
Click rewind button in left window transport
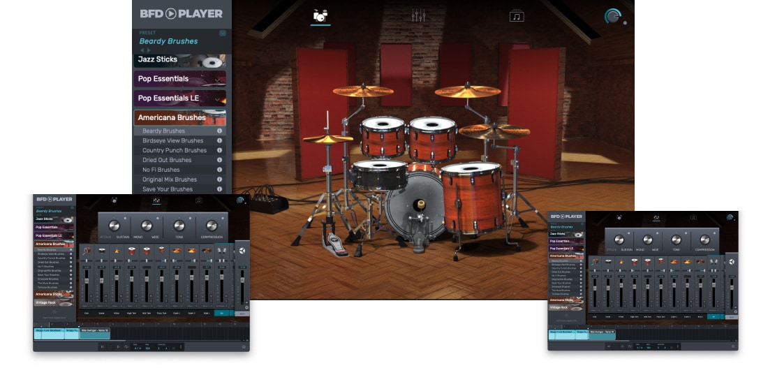coord(103,346)
